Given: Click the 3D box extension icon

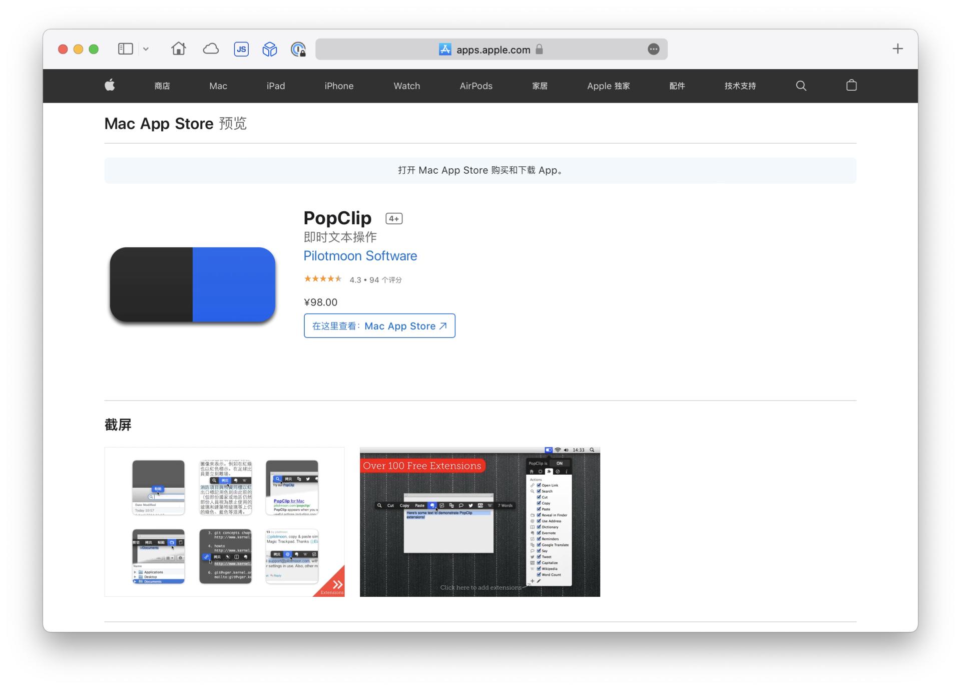Looking at the screenshot, I should [269, 49].
